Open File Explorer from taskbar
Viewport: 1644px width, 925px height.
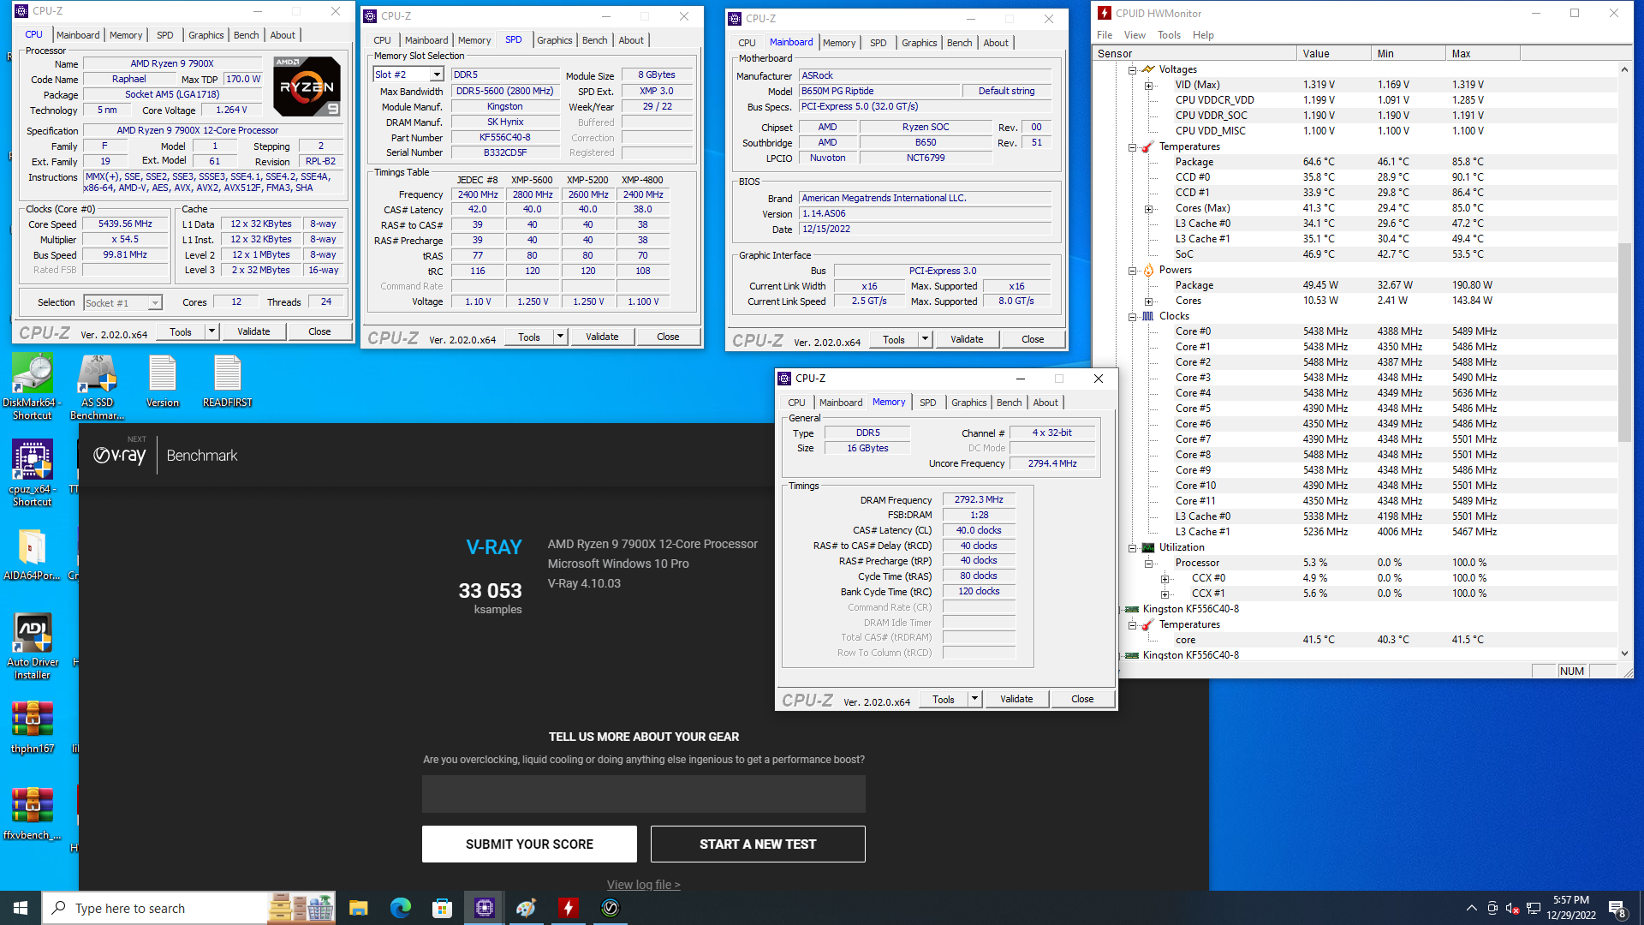tap(358, 908)
